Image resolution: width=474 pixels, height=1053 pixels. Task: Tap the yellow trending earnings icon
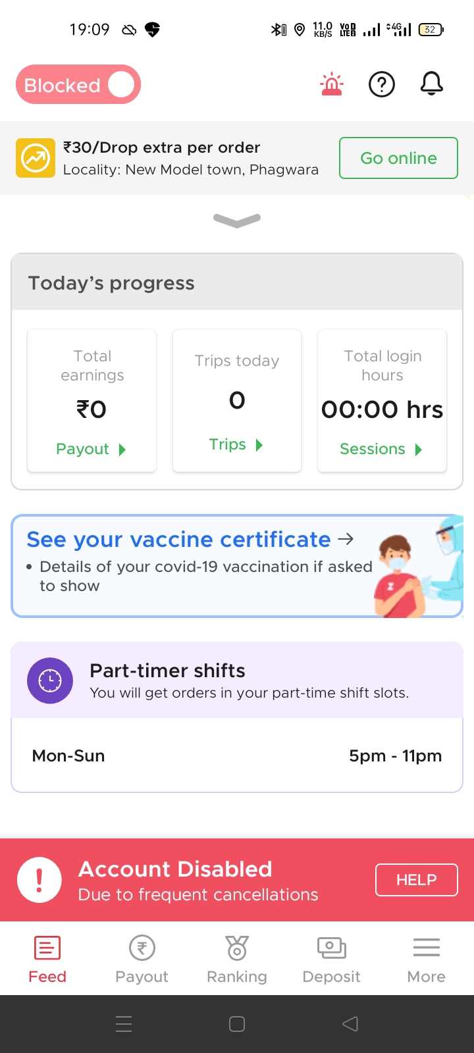[36, 158]
